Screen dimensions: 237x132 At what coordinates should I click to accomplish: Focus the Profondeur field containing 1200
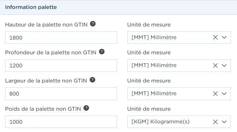[61, 66]
